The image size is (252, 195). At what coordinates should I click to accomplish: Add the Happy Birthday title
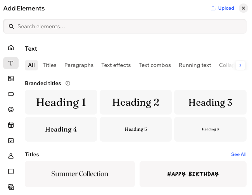point(193,174)
